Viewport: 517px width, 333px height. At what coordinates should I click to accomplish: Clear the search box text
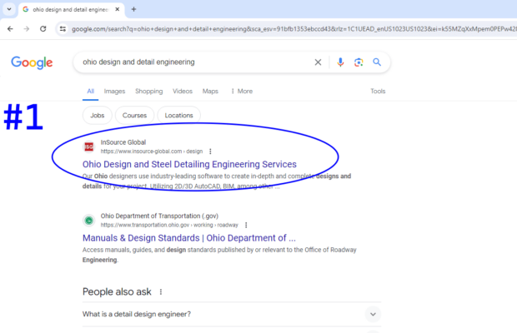point(318,62)
